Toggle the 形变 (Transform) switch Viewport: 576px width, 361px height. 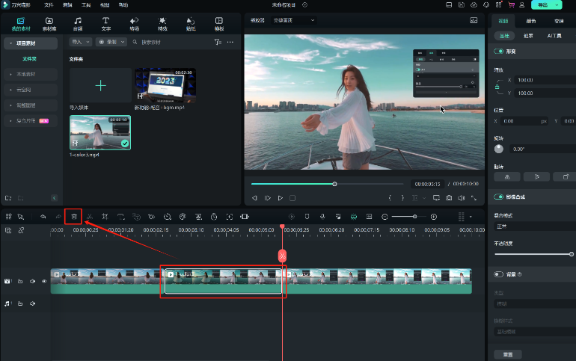(499, 52)
